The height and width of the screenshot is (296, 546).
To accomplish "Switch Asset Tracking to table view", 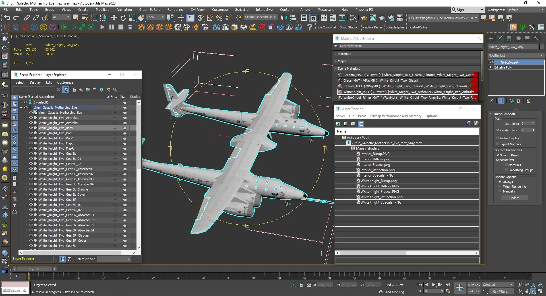I will (x=361, y=124).
